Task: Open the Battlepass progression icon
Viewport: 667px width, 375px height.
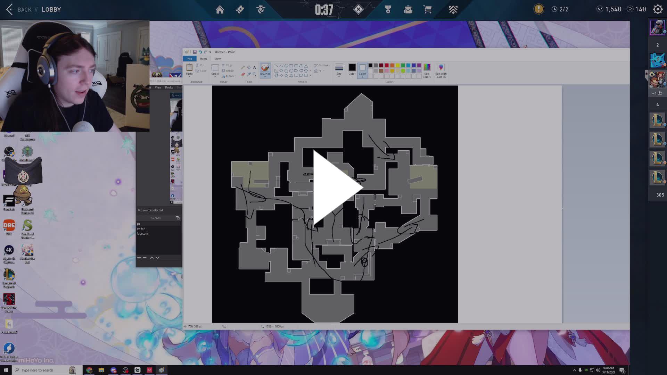Action: (453, 9)
